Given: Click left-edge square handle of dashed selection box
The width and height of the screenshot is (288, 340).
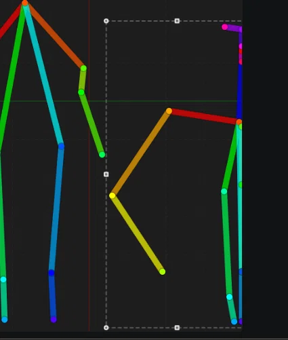Looking at the screenshot, I should (106, 174).
